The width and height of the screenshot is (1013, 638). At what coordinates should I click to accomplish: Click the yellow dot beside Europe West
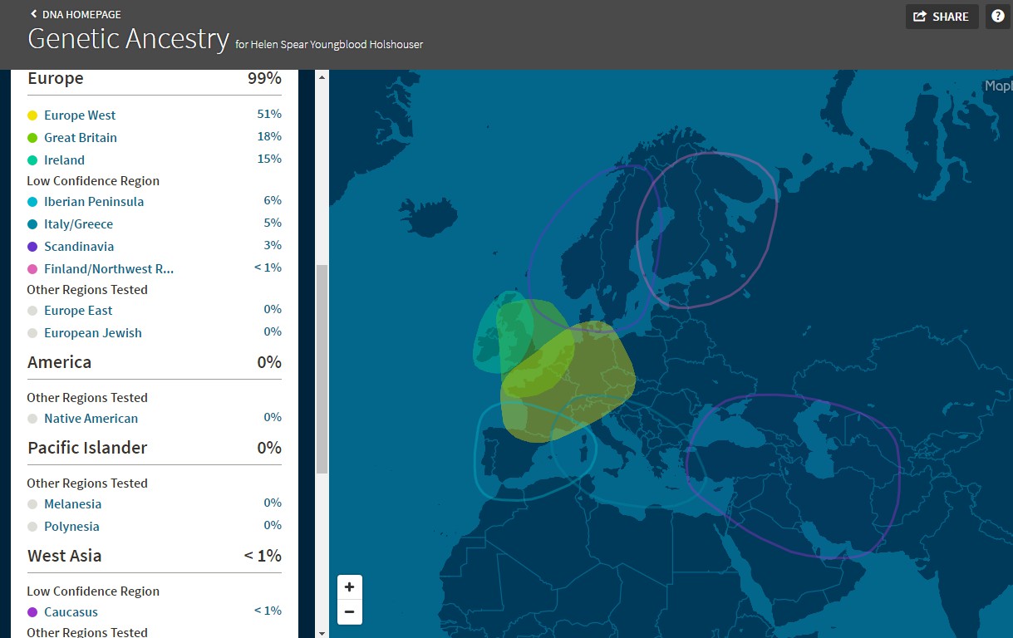point(33,115)
